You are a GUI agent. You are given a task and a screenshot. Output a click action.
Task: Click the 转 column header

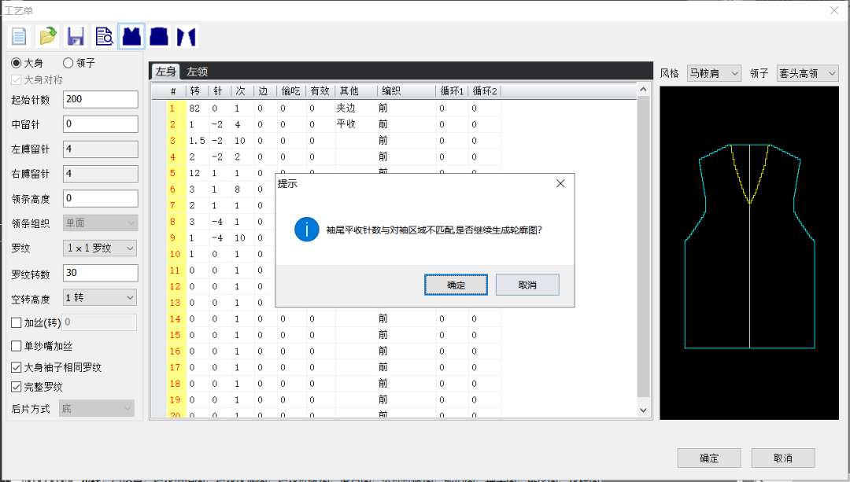click(x=197, y=91)
